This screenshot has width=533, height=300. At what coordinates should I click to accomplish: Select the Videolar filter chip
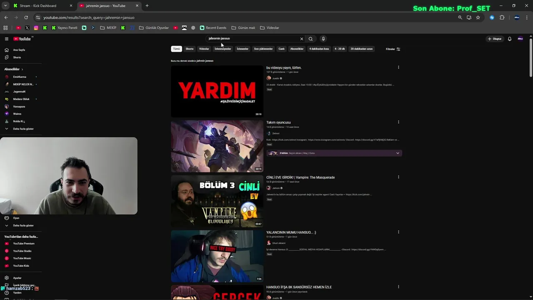204,49
